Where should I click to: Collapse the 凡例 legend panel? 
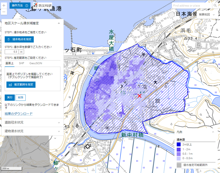pos(213,132)
